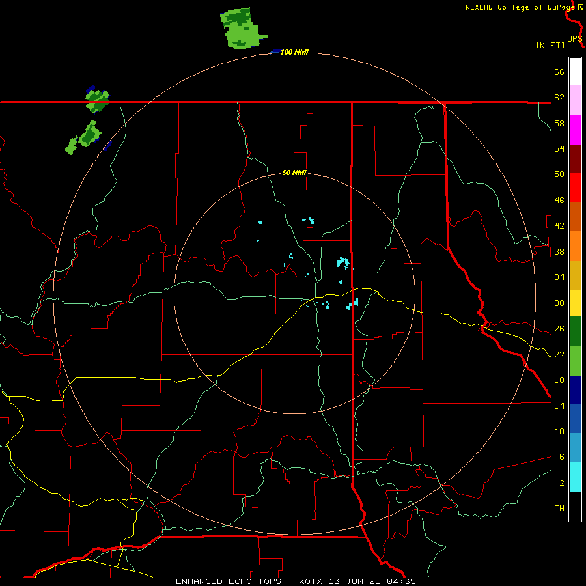The height and width of the screenshot is (586, 586).
Task: Click the '04:35' timestamp
Action: [x=402, y=581]
